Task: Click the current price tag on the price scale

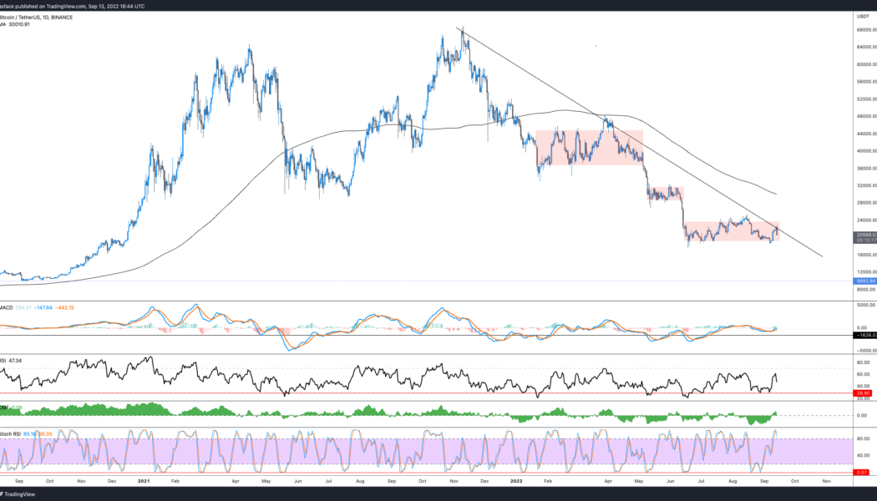Action: 861,235
